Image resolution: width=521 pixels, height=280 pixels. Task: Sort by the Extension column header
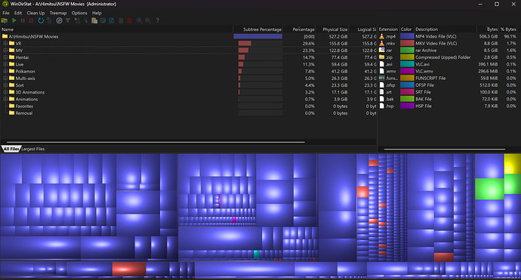[388, 29]
